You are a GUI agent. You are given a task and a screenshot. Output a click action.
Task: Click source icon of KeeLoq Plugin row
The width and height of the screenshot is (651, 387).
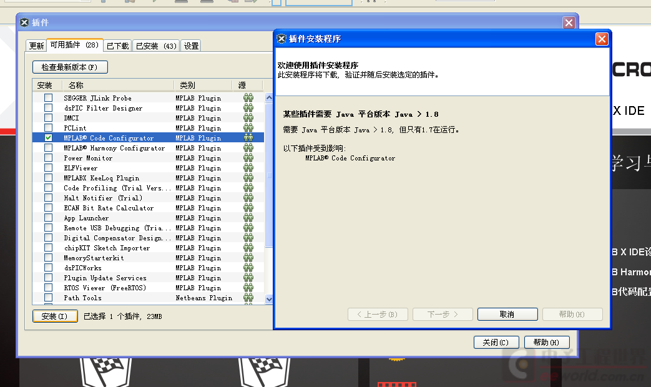[248, 178]
